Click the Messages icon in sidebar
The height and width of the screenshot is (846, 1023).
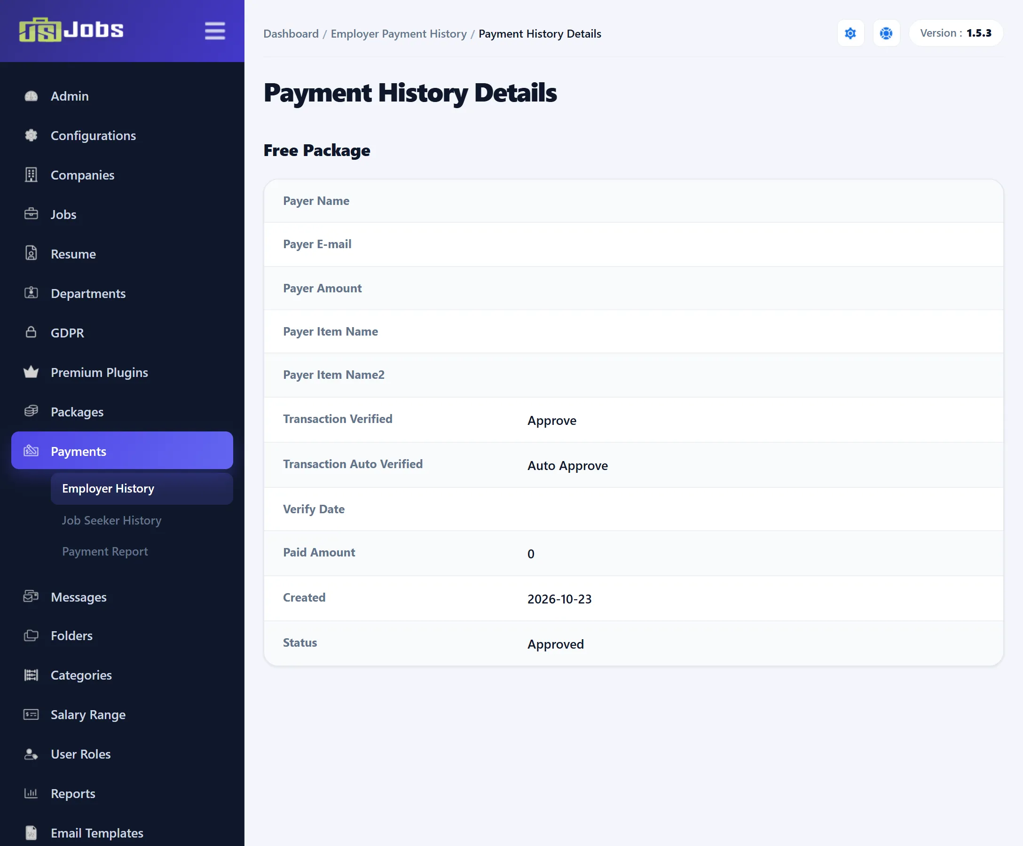coord(31,596)
